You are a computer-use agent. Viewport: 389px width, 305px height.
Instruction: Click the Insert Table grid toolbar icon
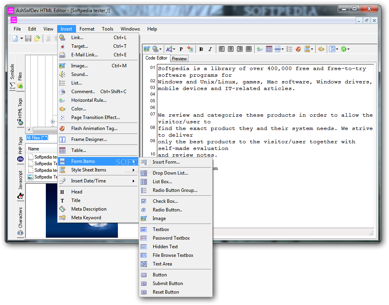(x=269, y=49)
